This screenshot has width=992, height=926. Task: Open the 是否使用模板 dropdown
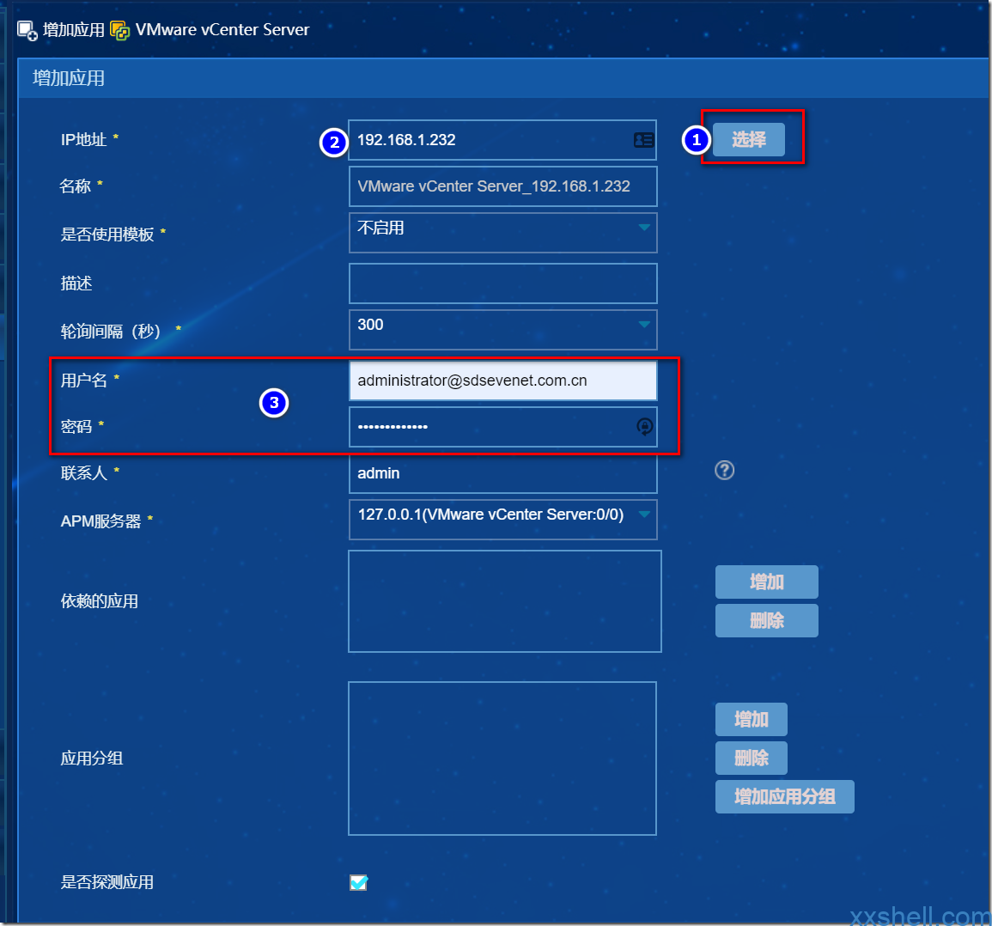click(x=503, y=232)
